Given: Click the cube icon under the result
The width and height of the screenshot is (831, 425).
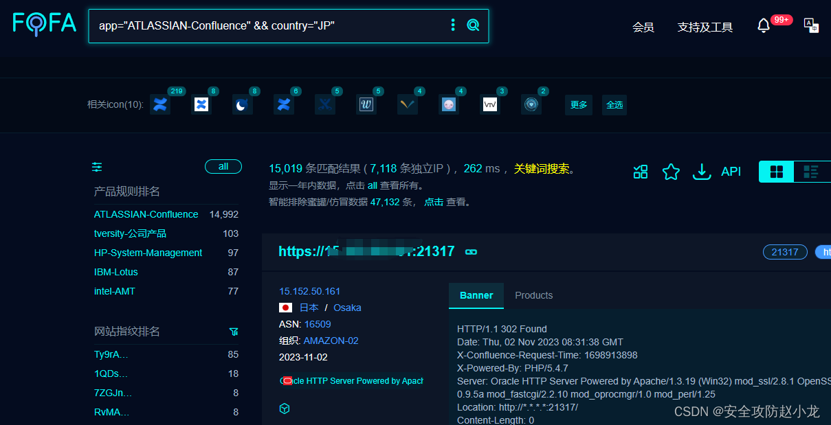Looking at the screenshot, I should click(285, 409).
